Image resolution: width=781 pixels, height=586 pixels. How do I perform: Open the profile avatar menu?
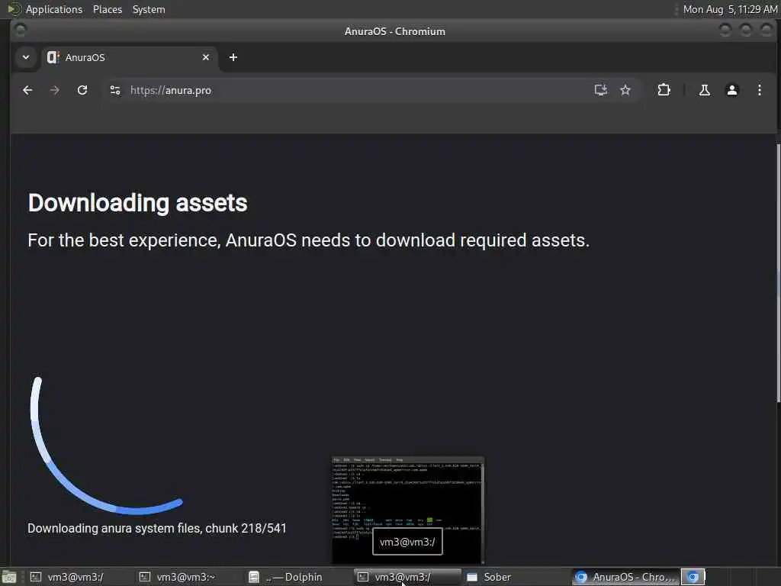click(731, 90)
